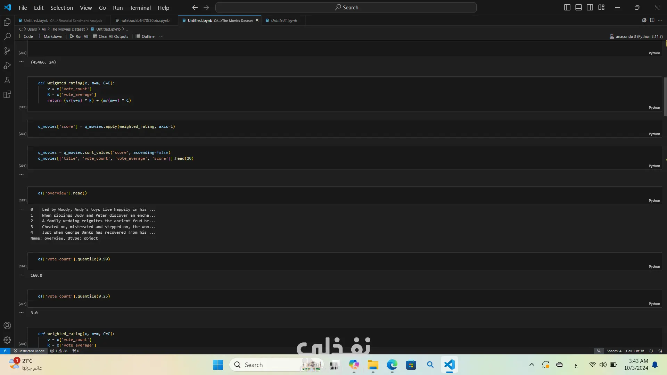Toggle the Primary Side Bar visibility
Image resolution: width=667 pixels, height=375 pixels.
point(567,7)
